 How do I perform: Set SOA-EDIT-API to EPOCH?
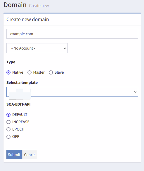[8, 129]
